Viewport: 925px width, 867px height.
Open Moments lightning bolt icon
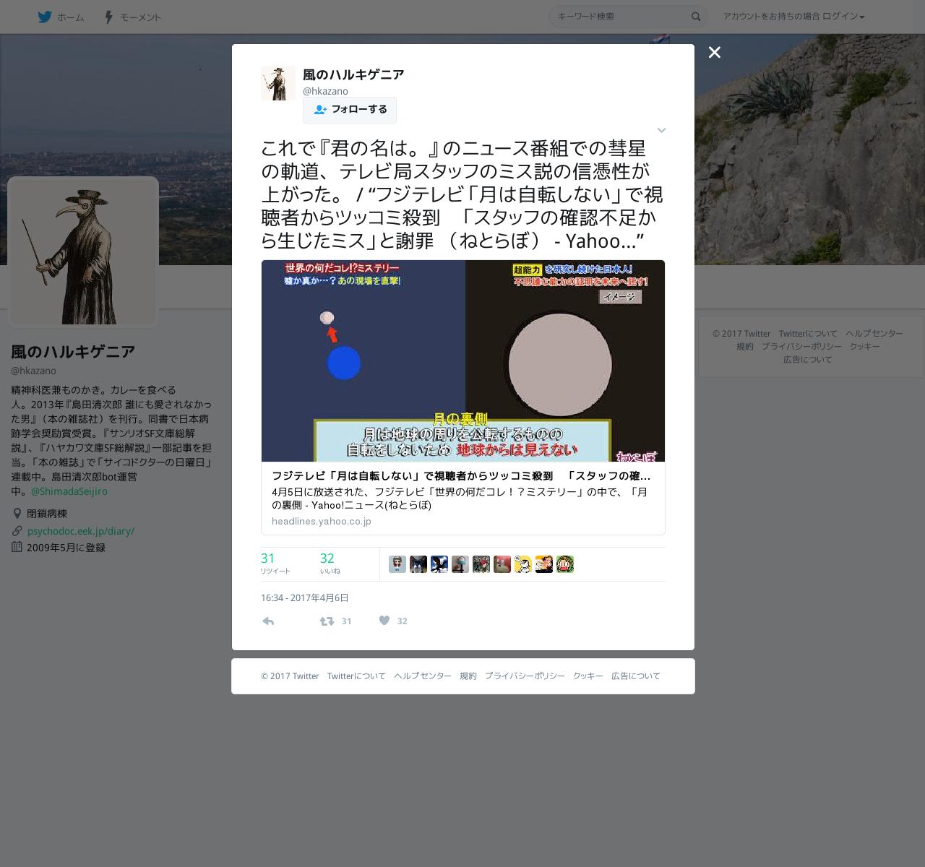(109, 17)
